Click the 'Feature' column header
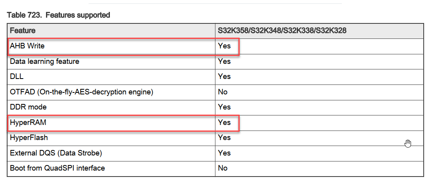The image size is (436, 194). (23, 31)
